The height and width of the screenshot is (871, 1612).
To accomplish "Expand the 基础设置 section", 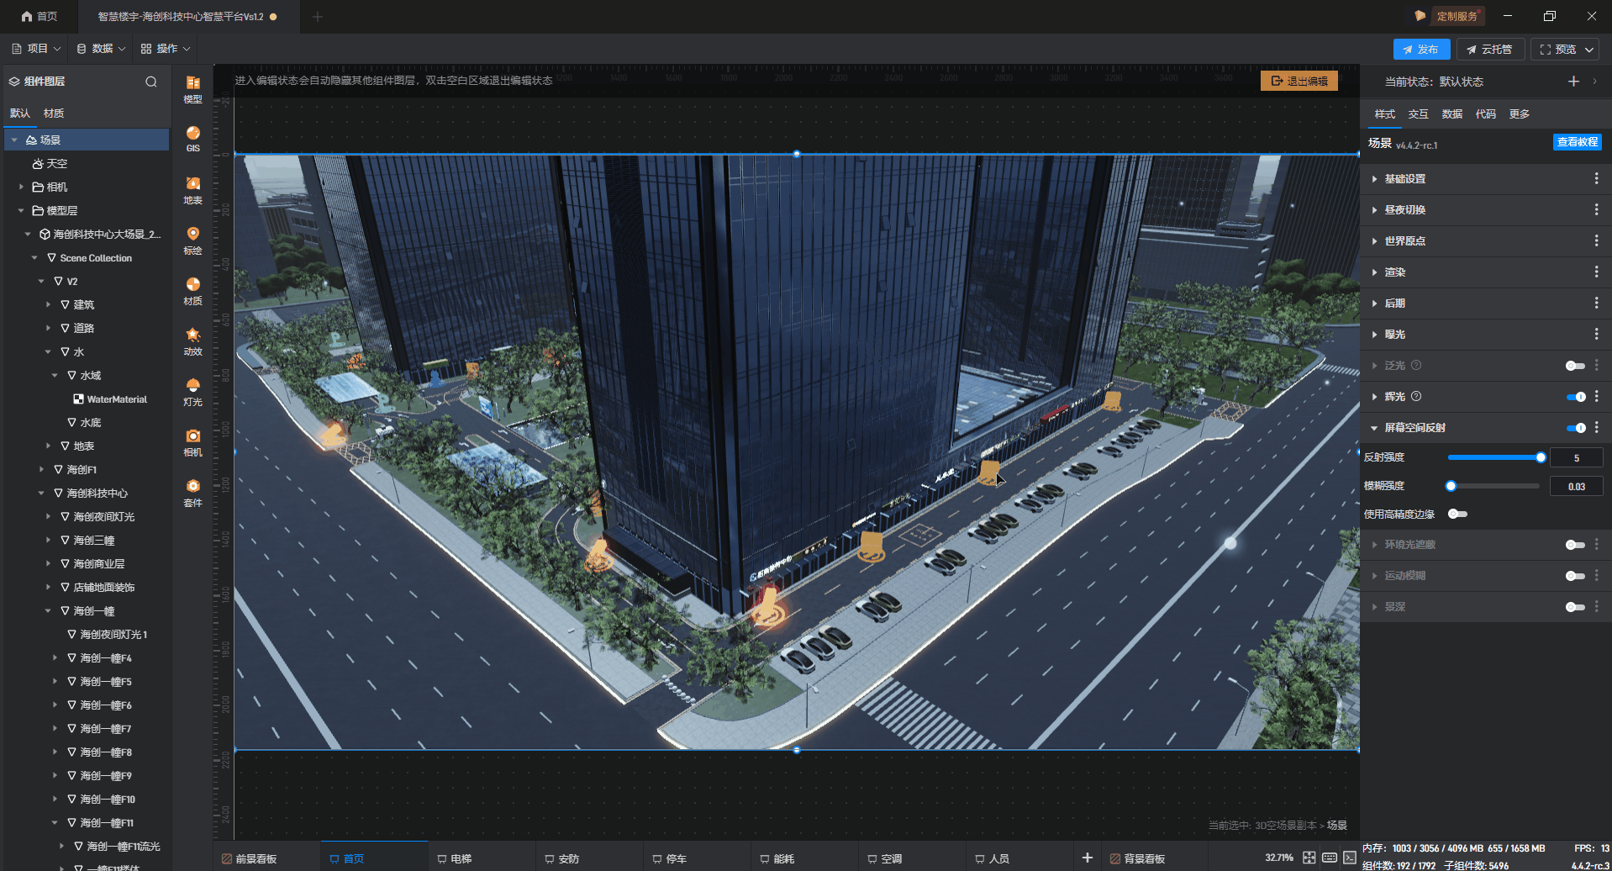I will [x=1404, y=179].
